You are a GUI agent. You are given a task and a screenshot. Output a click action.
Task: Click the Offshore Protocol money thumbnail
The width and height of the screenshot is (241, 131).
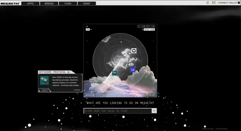(x=44, y=80)
